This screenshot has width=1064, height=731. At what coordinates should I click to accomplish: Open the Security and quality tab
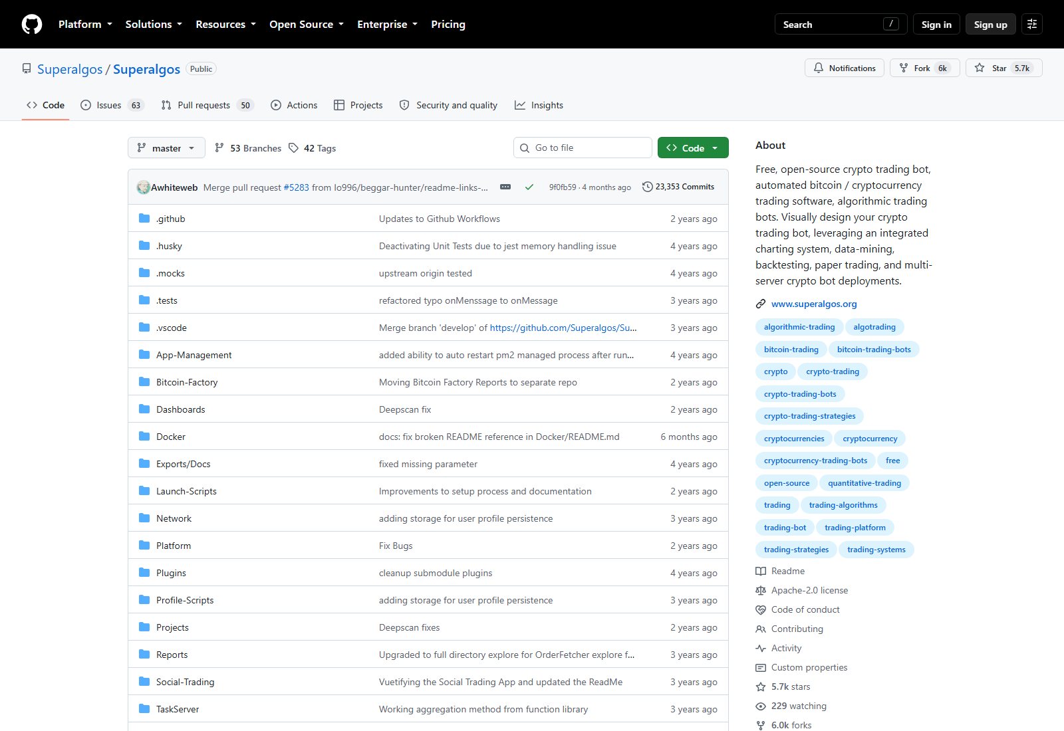448,105
